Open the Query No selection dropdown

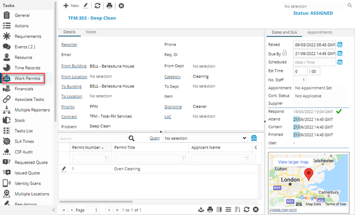click(205, 138)
